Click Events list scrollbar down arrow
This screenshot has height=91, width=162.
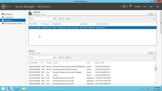pyautogui.click(x=156, y=83)
